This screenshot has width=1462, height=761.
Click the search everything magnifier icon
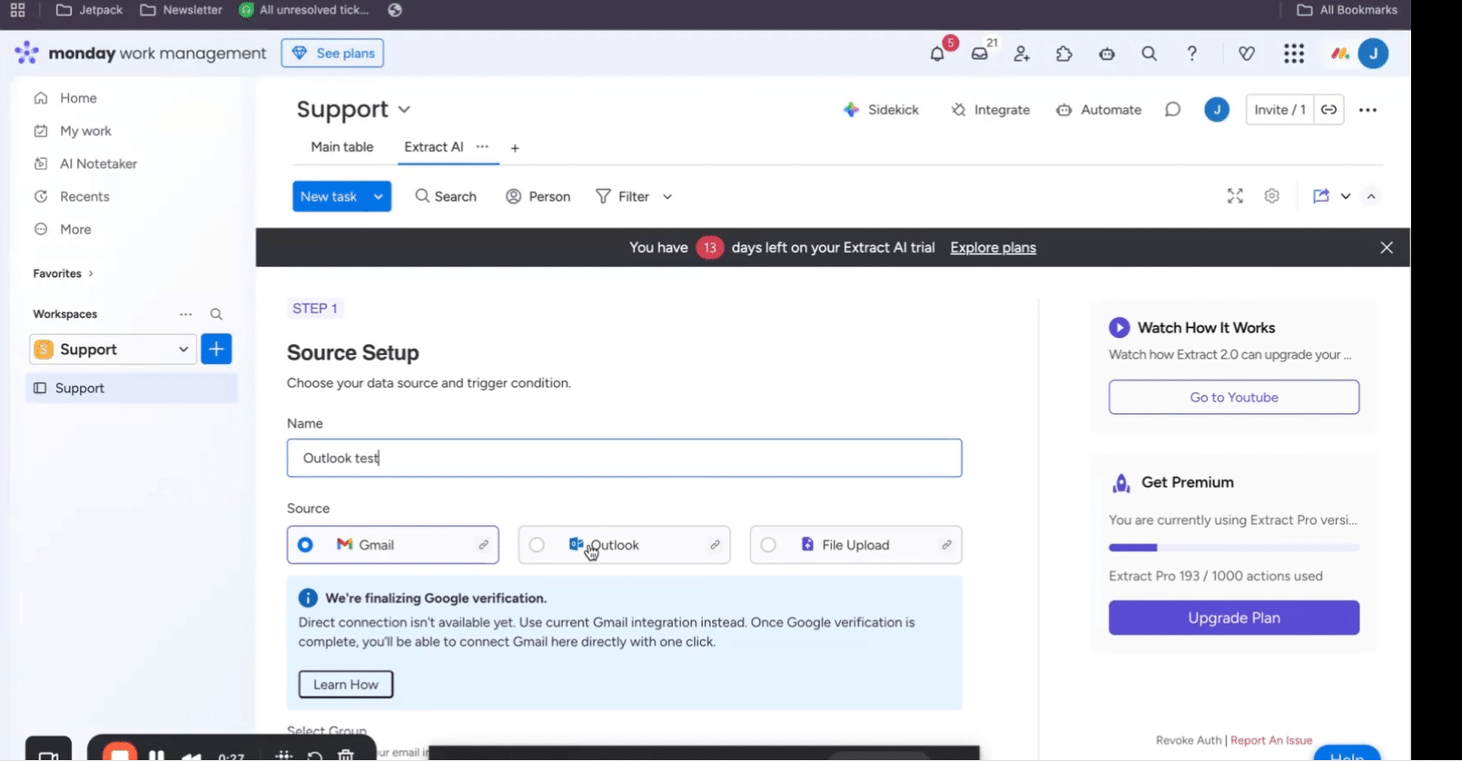1149,54
